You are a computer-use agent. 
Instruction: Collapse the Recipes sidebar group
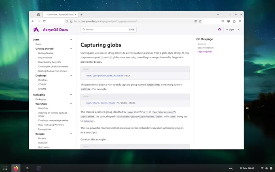[x=71, y=134]
